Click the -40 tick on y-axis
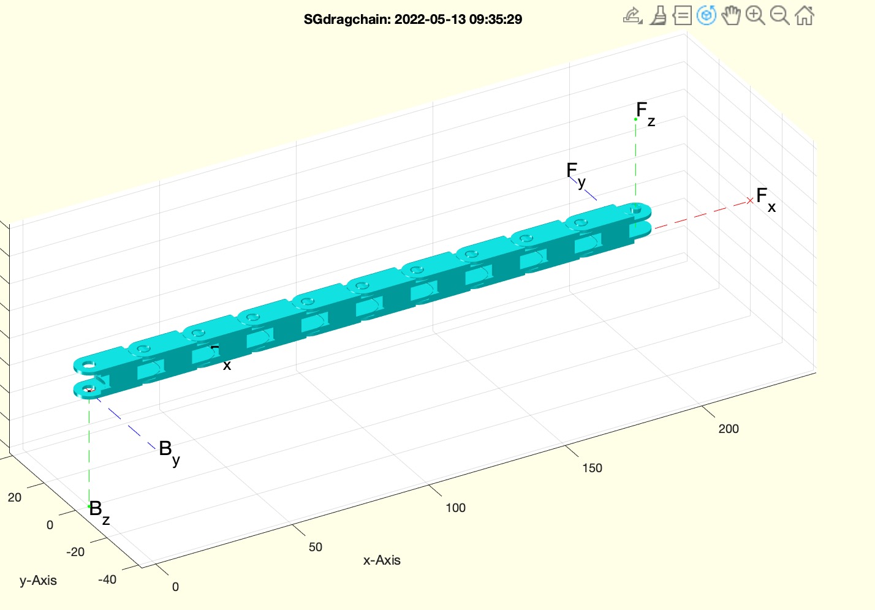 click(107, 579)
